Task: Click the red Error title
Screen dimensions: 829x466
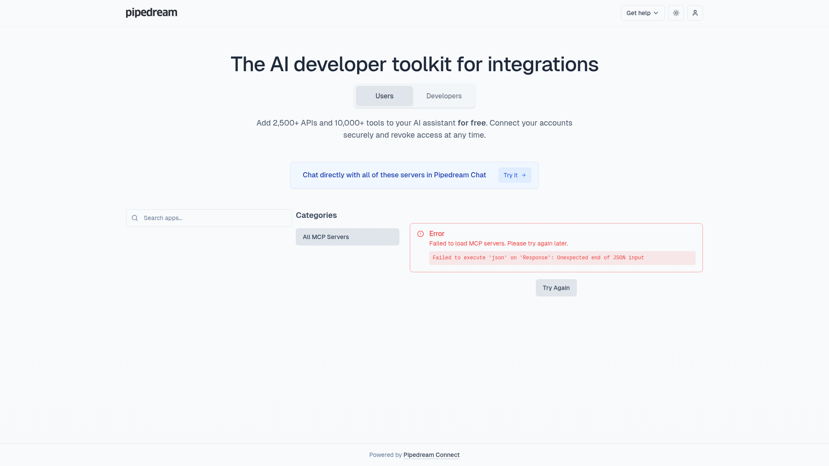Action: pyautogui.click(x=437, y=233)
